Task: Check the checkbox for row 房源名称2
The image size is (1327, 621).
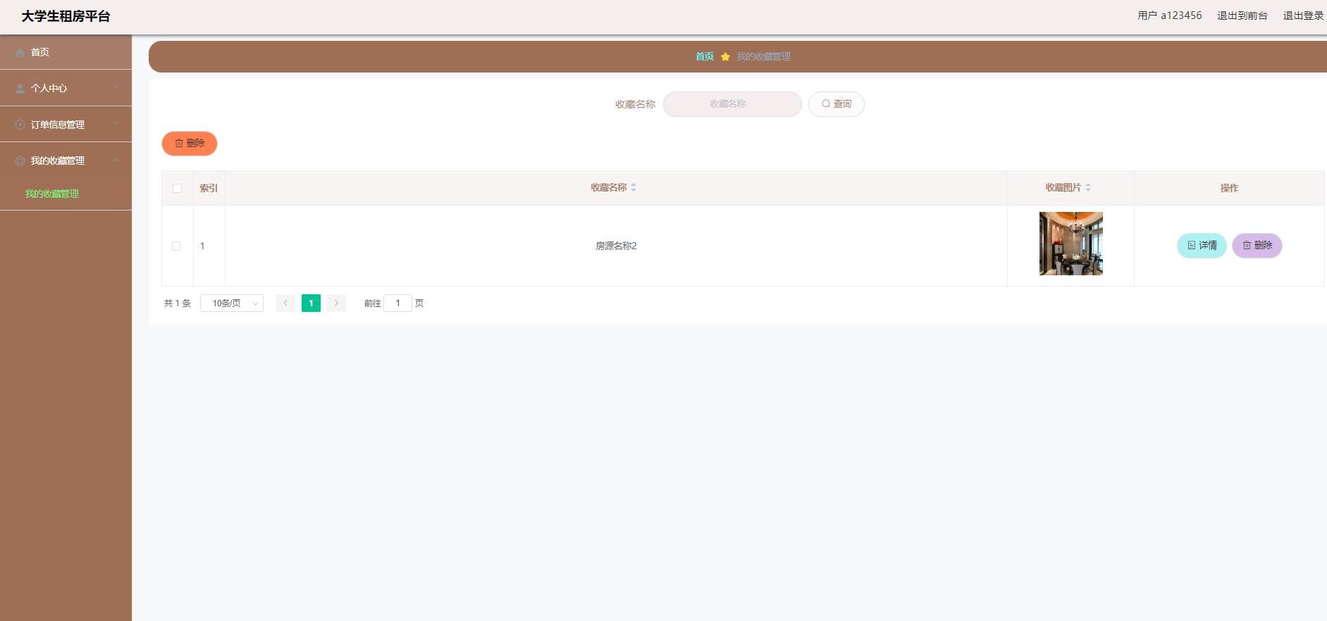Action: click(x=176, y=246)
